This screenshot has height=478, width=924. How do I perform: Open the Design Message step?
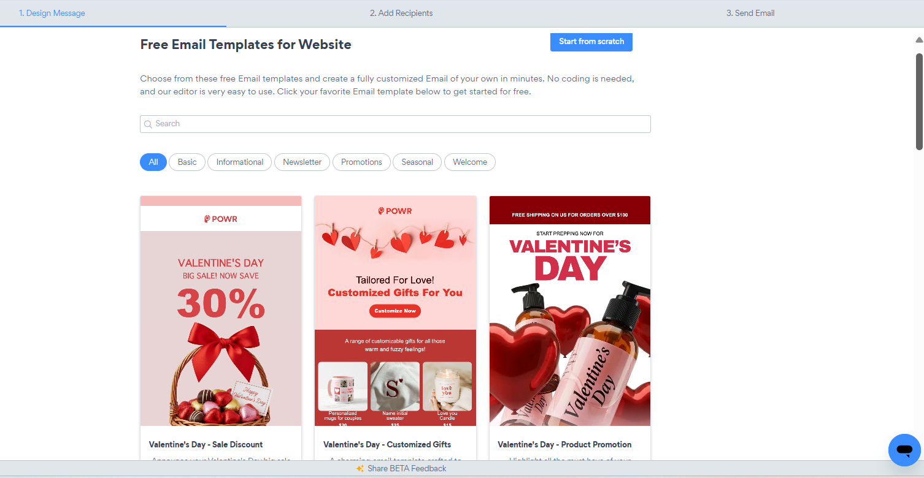click(52, 13)
